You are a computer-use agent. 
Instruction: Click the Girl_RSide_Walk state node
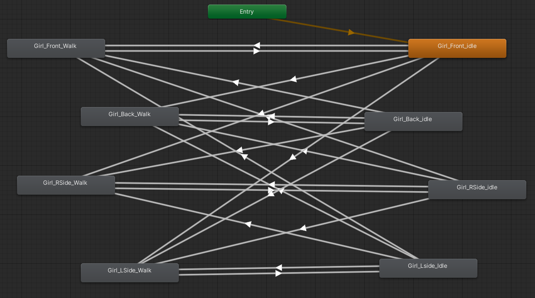pos(66,185)
